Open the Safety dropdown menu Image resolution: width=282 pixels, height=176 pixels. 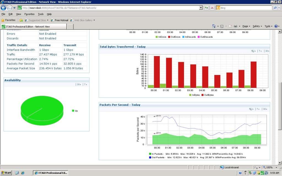tap(257, 26)
